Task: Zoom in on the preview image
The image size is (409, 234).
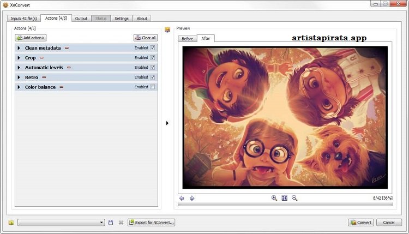Action: click(x=274, y=198)
